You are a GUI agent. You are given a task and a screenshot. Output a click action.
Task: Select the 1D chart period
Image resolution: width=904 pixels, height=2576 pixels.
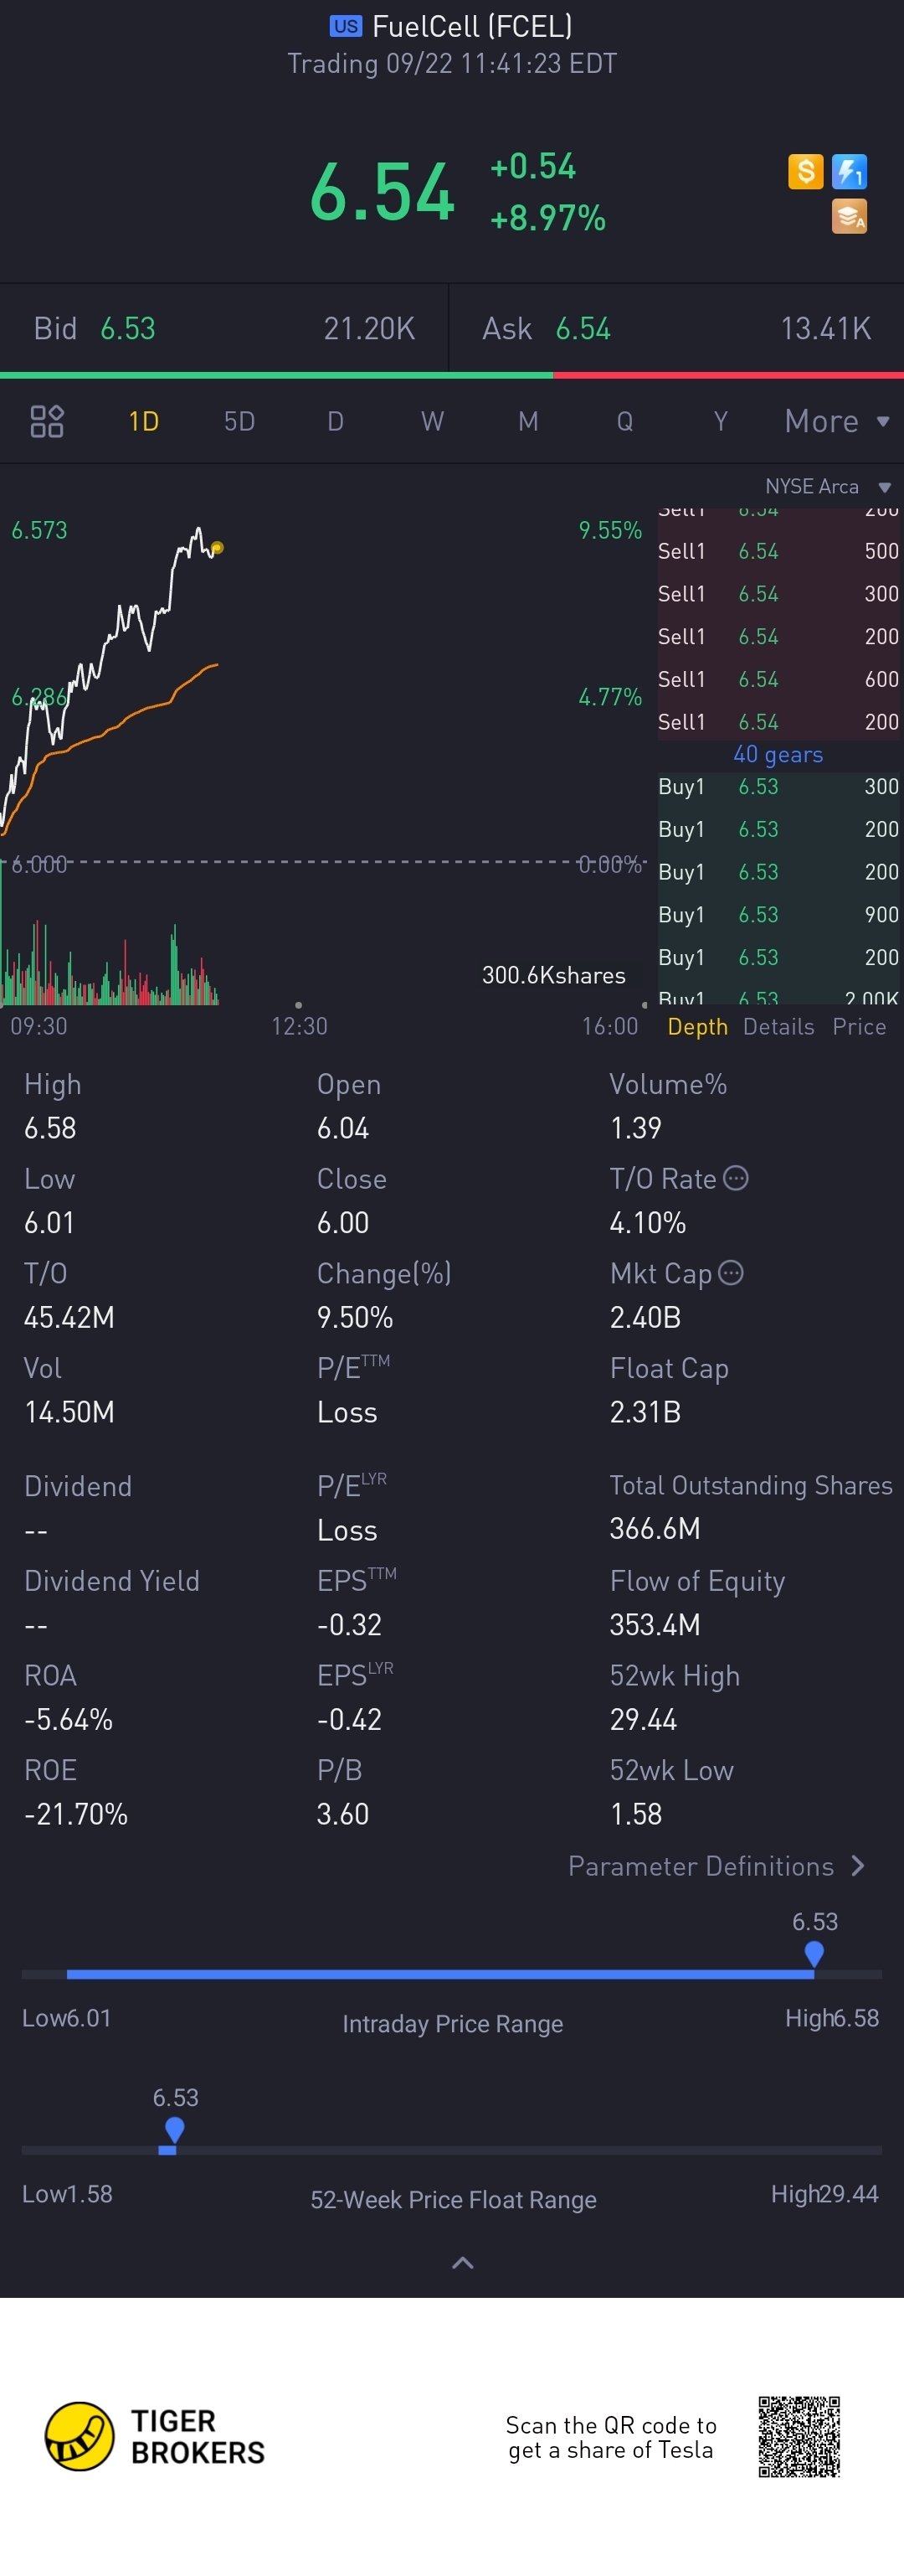click(144, 421)
